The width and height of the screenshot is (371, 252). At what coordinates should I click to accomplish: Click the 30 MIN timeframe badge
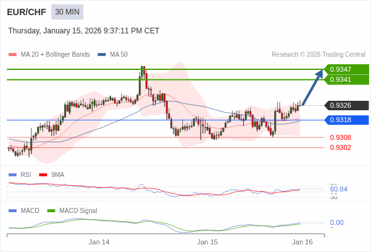(x=67, y=12)
